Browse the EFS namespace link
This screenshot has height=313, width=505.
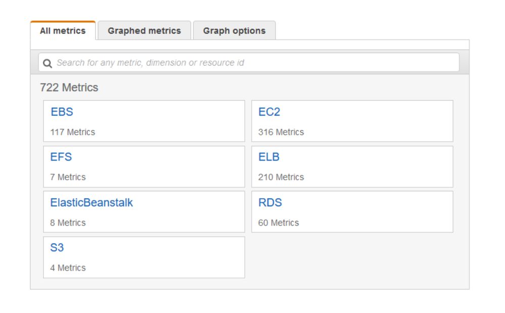61,157
